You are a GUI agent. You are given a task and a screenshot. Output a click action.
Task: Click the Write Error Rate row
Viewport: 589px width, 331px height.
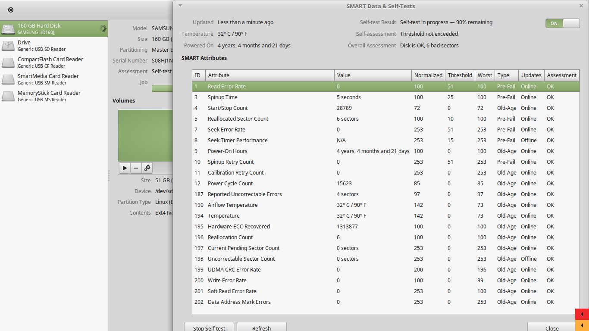coord(385,280)
